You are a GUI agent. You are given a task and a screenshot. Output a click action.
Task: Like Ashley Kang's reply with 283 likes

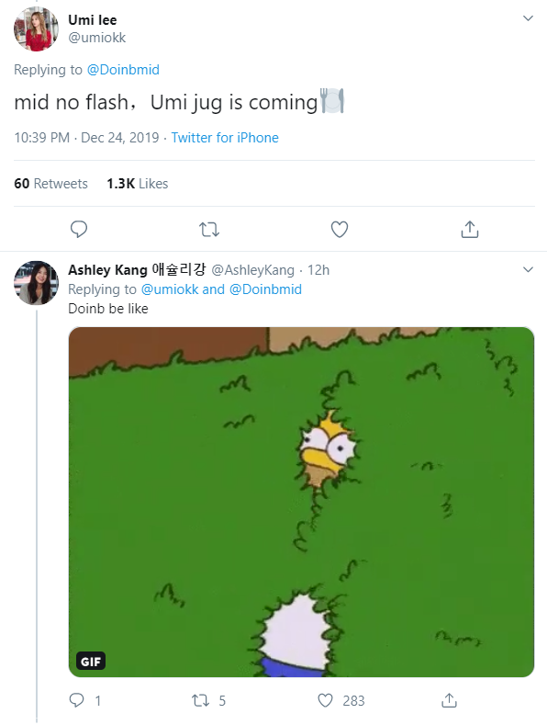[325, 700]
